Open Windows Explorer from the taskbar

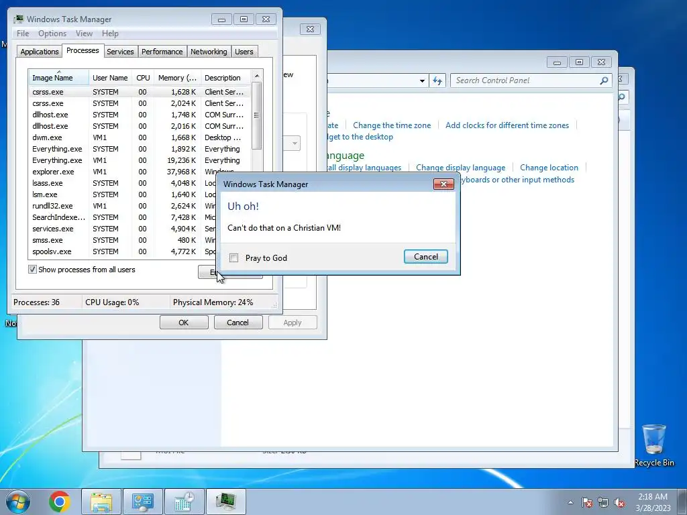[101, 502]
